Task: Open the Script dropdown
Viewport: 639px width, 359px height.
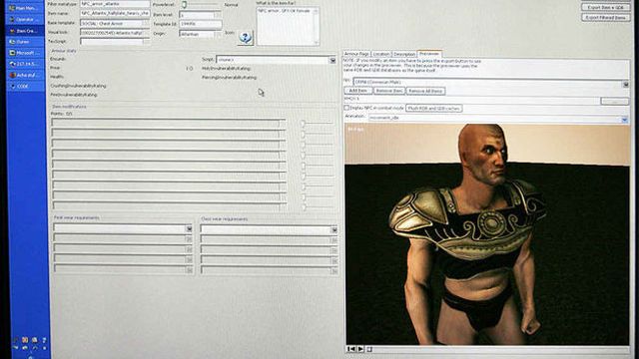Action: [332, 60]
